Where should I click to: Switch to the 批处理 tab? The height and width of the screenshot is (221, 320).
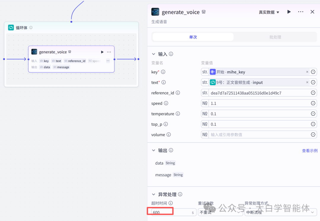coord(275,37)
